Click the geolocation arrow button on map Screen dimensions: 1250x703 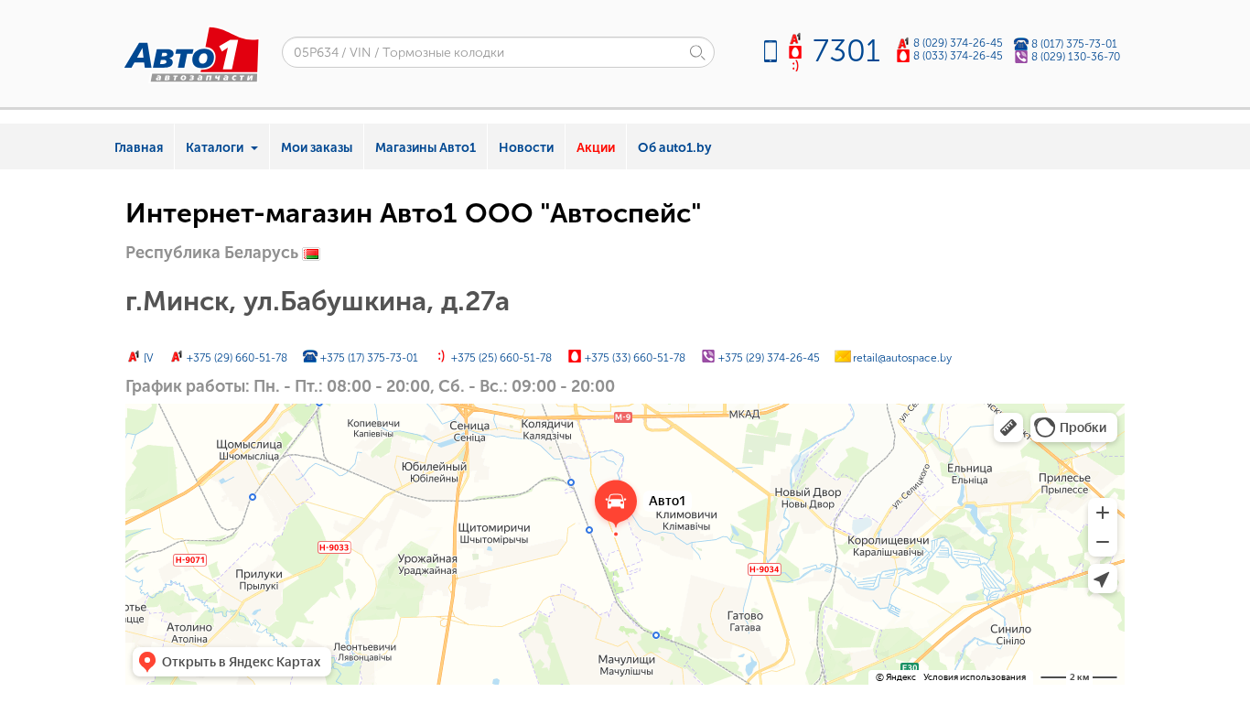[1103, 579]
